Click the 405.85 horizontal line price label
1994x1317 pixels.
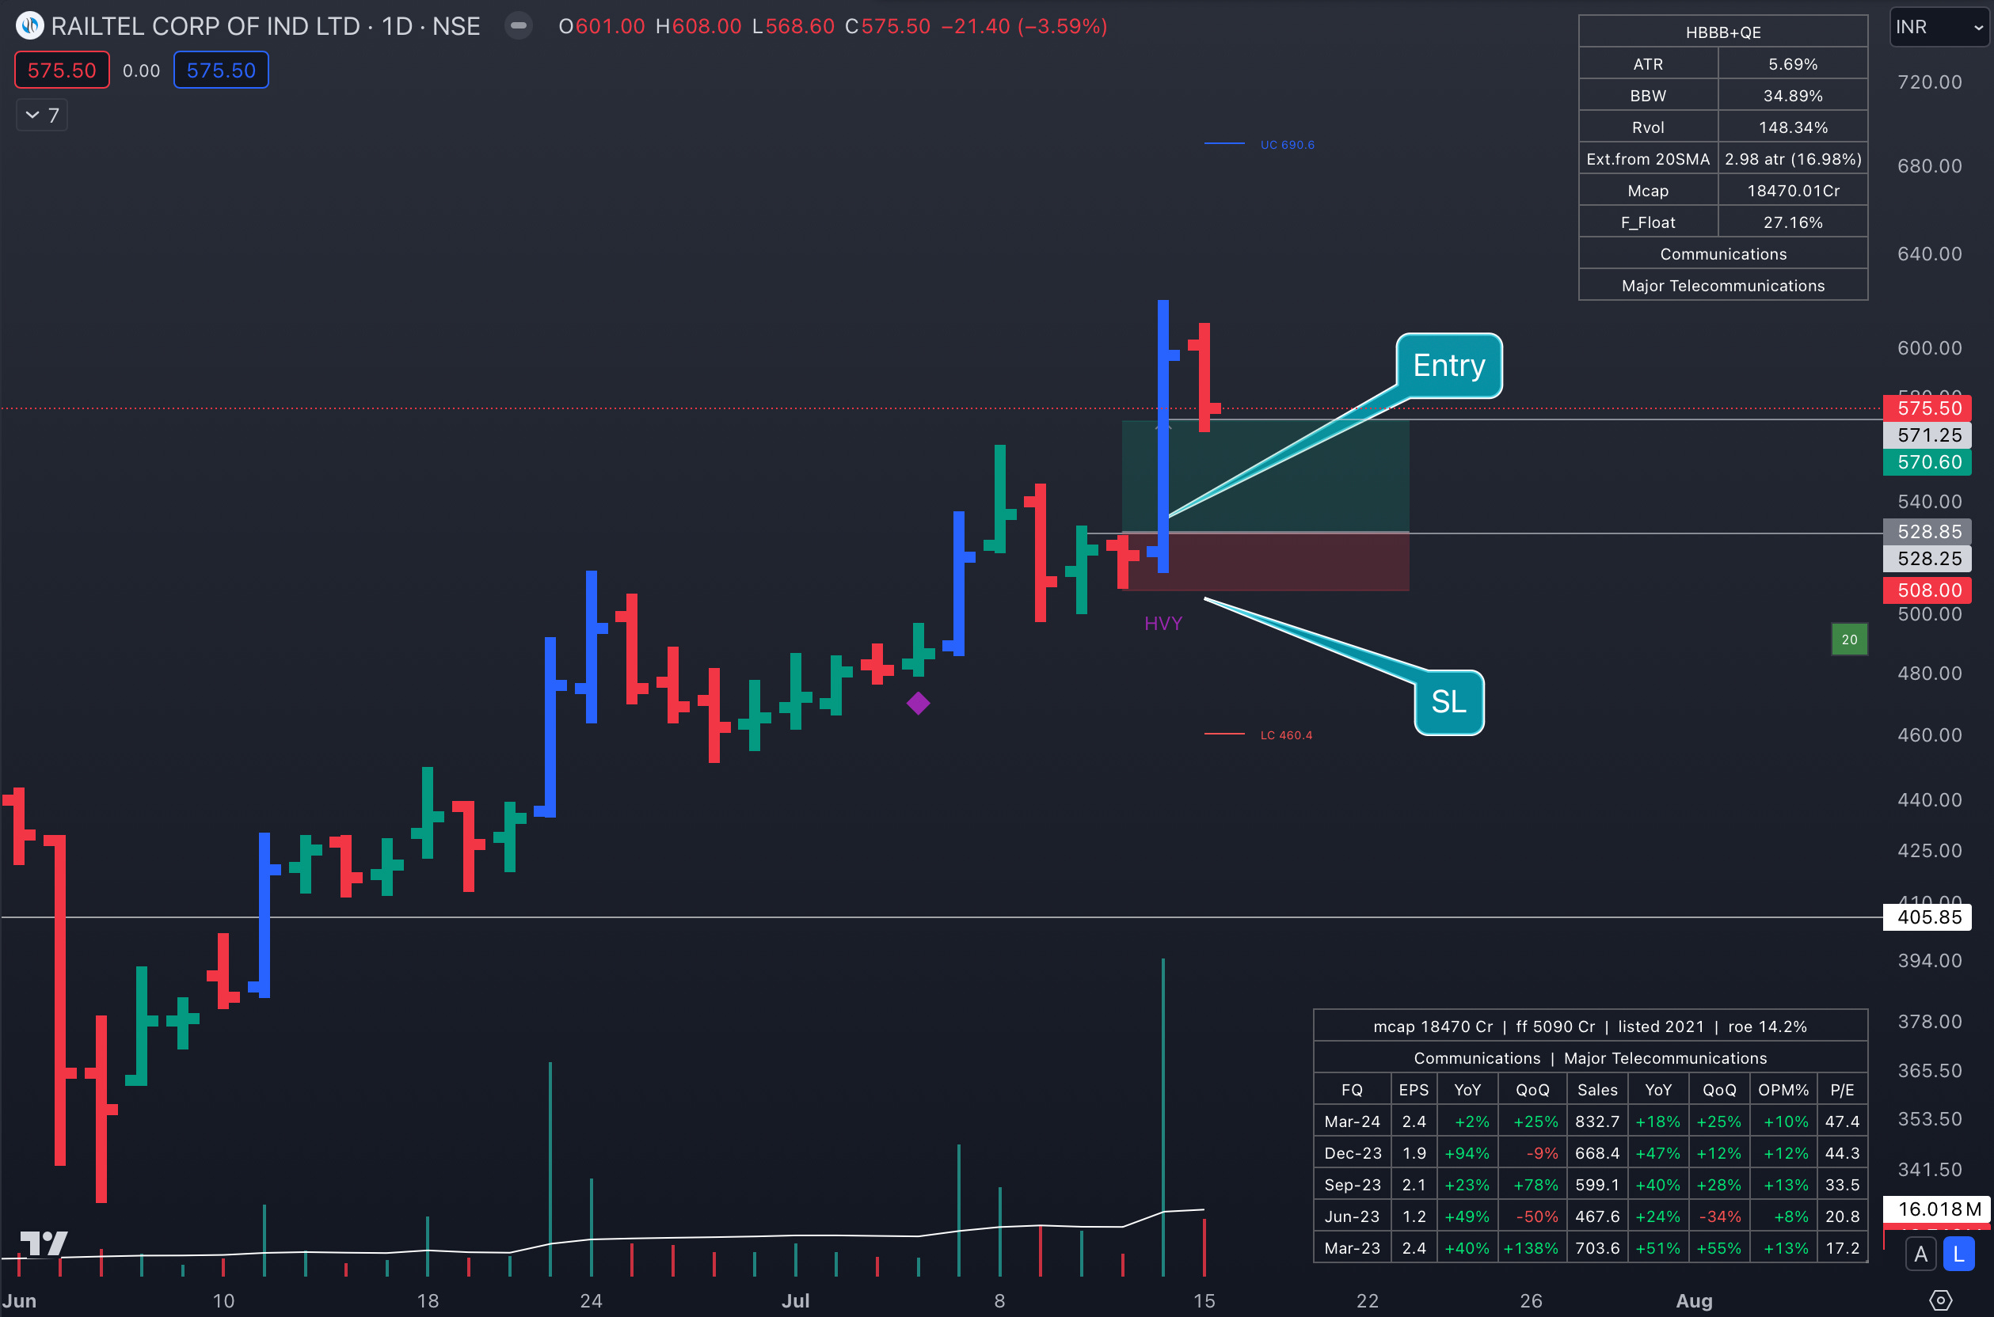(x=1927, y=917)
